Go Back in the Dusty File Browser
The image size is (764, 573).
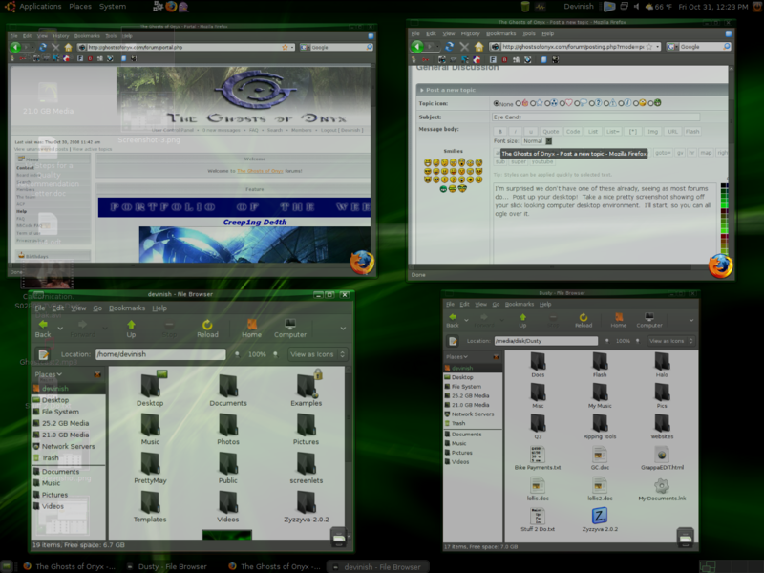tap(453, 320)
